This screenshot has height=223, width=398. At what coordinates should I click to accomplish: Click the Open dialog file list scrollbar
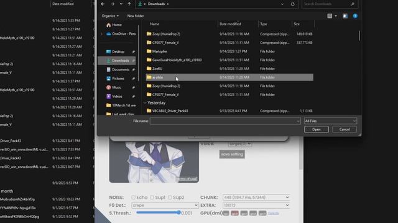(x=359, y=36)
